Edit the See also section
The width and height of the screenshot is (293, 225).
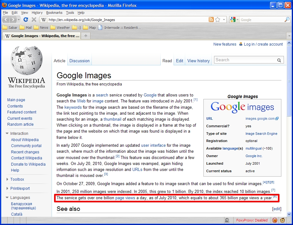[x=277, y=209]
